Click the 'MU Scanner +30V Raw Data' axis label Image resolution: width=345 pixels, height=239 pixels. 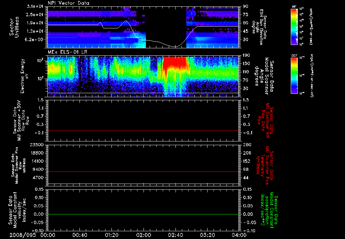[21, 121]
